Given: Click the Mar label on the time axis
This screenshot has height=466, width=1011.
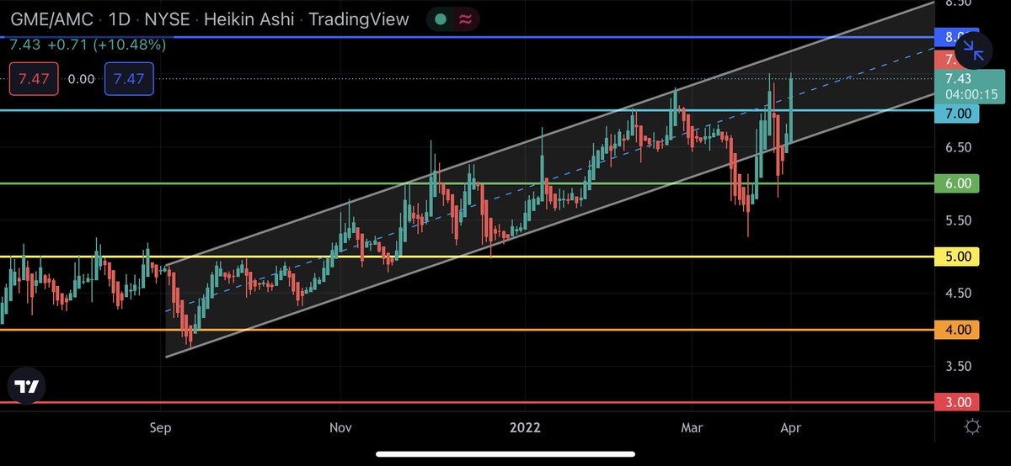Looking at the screenshot, I should (x=693, y=427).
